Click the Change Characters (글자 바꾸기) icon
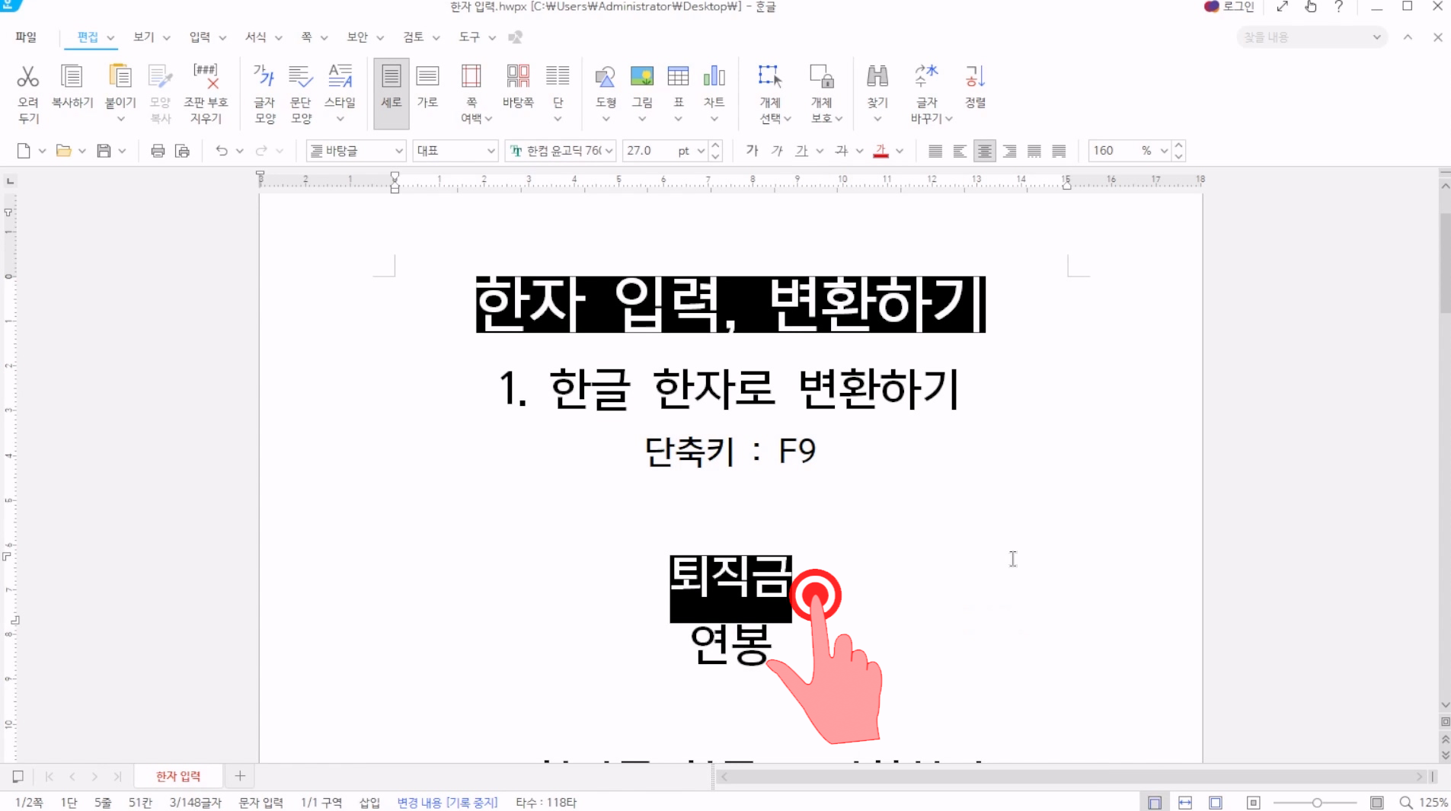Screen dimensions: 1451x811 pos(926,77)
